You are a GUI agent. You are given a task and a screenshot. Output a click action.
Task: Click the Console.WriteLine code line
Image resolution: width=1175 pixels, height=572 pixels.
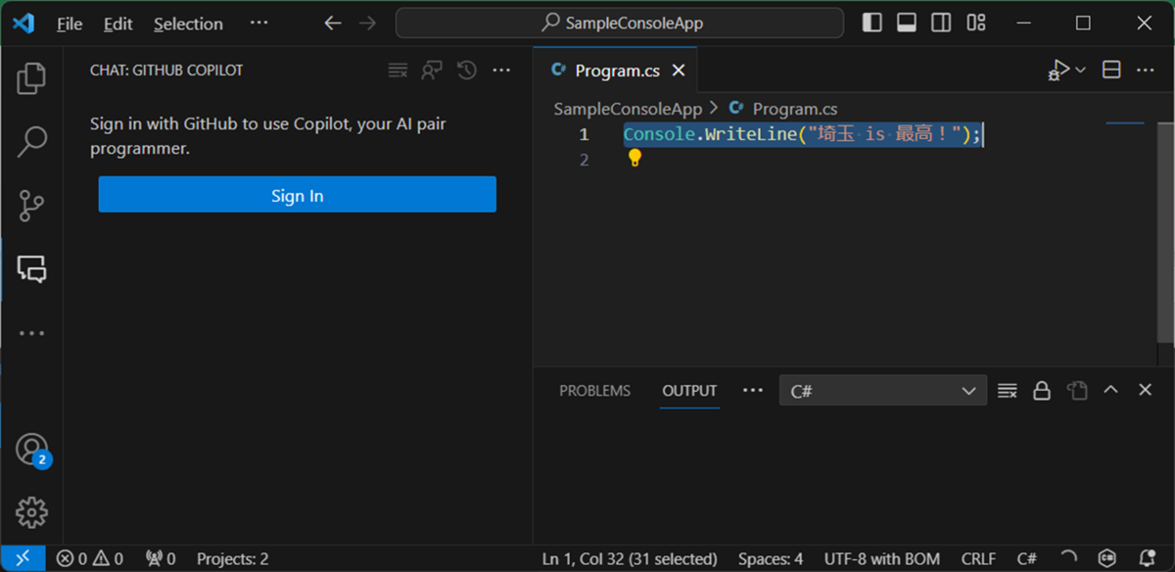802,134
